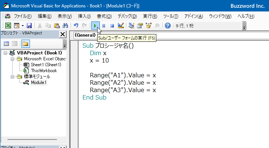Screen dimensions: 269x148
Task: Open Project Explorer toolbar icon
Action: point(132,26)
